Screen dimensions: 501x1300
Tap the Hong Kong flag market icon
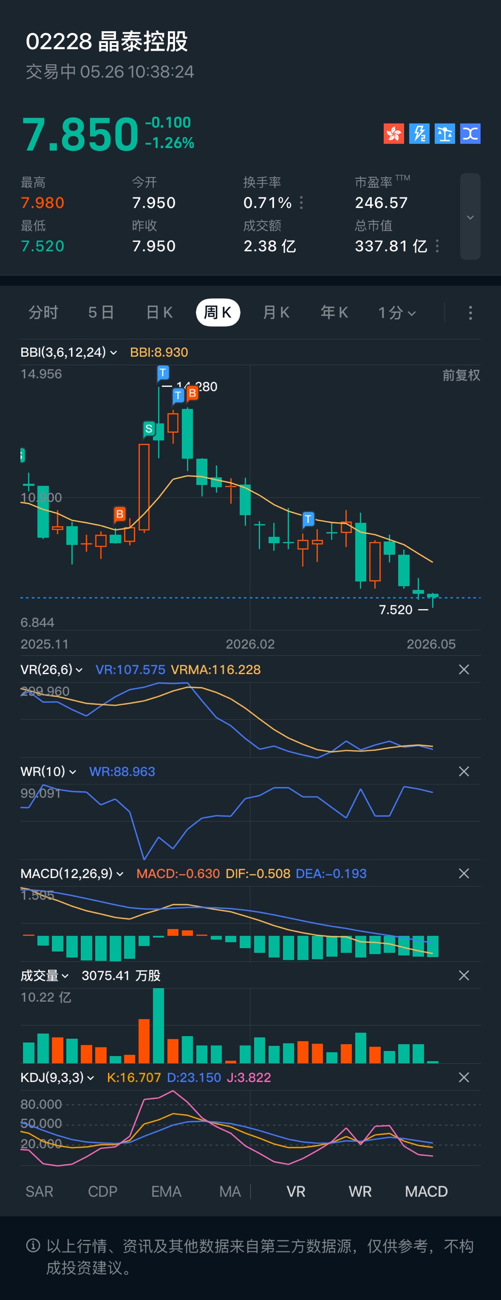[394, 134]
